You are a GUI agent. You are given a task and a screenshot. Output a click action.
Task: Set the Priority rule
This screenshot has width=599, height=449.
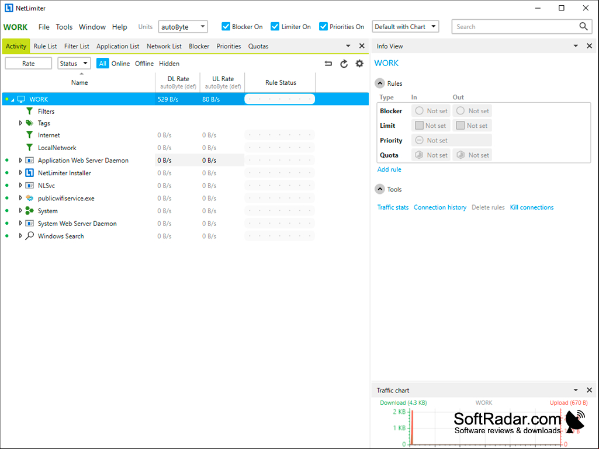452,140
